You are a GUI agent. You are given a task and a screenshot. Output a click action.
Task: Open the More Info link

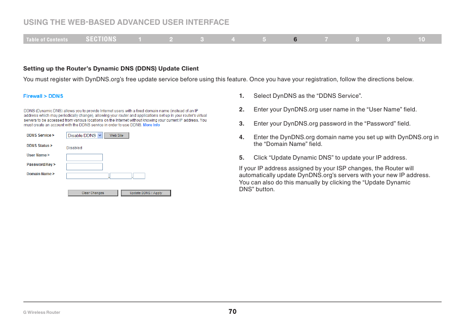pyautogui.click(x=151, y=125)
